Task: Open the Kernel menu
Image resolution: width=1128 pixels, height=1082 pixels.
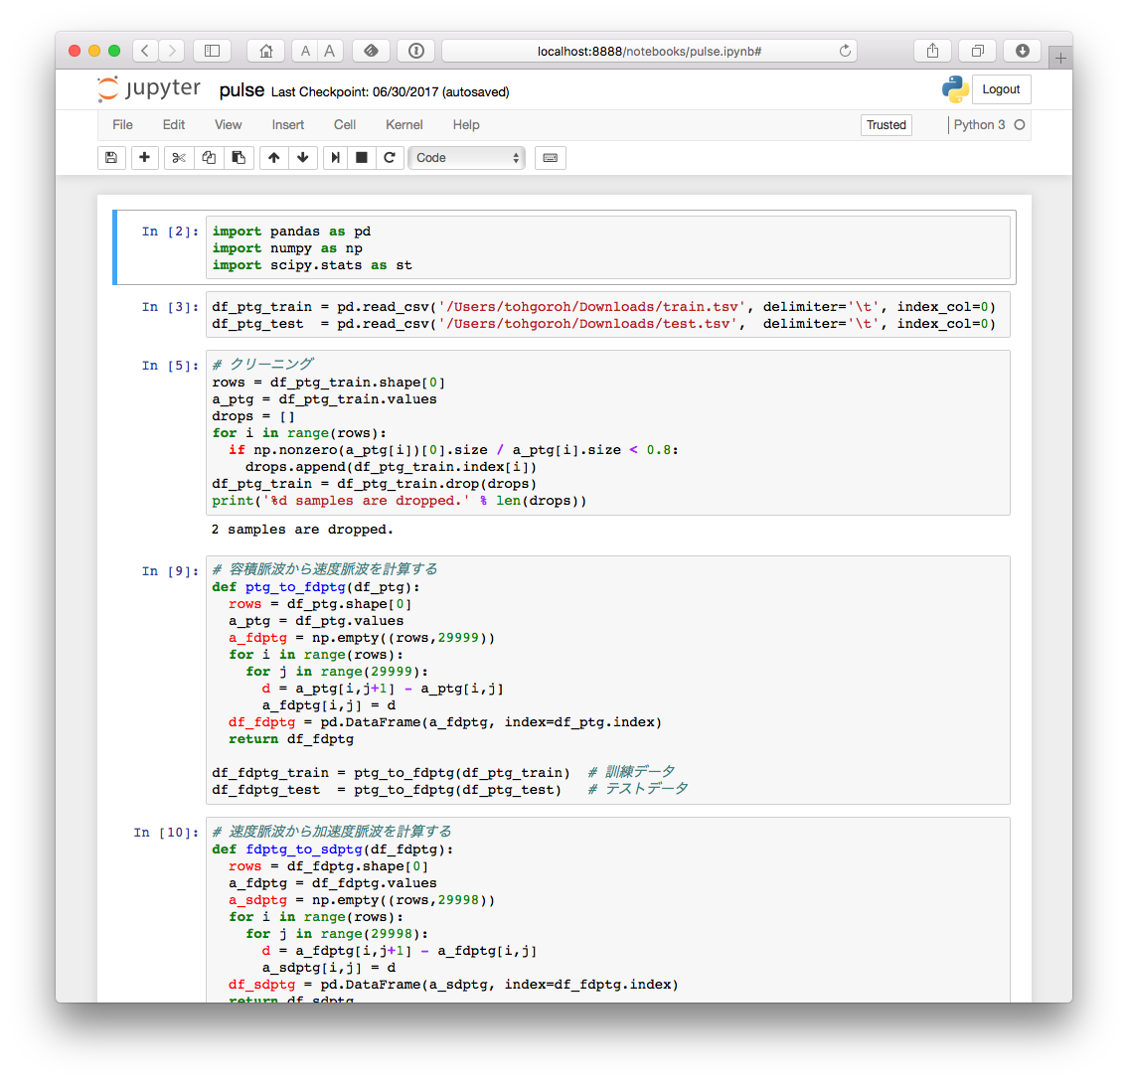Action: [x=404, y=124]
